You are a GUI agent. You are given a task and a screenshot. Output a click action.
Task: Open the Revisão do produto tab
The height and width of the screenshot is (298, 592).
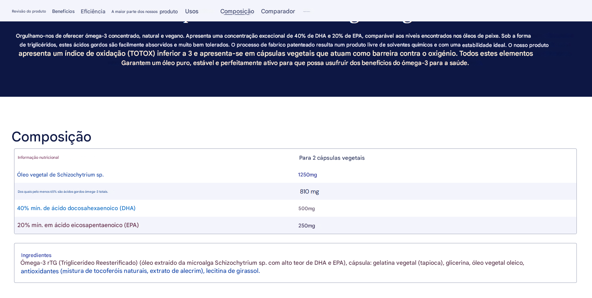(29, 11)
